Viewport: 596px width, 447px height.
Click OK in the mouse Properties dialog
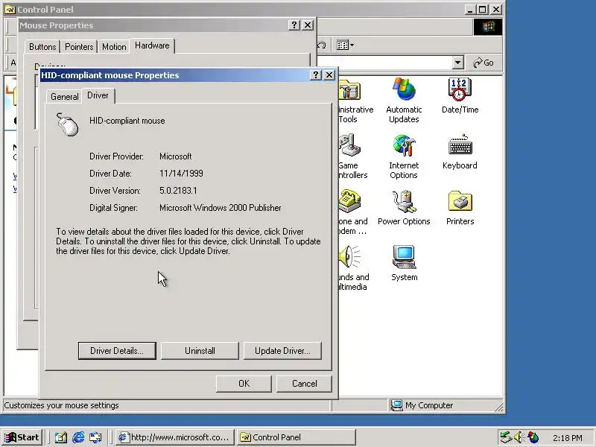point(244,384)
